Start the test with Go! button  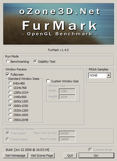[x=96, y=155]
